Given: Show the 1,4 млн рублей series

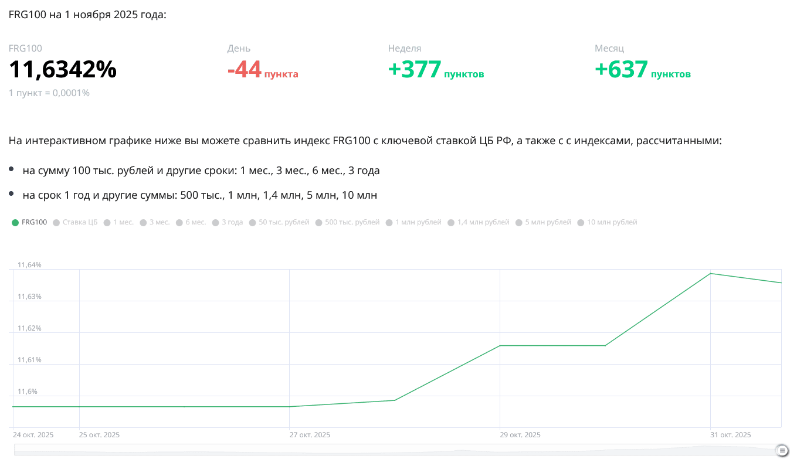Looking at the screenshot, I should tap(483, 222).
